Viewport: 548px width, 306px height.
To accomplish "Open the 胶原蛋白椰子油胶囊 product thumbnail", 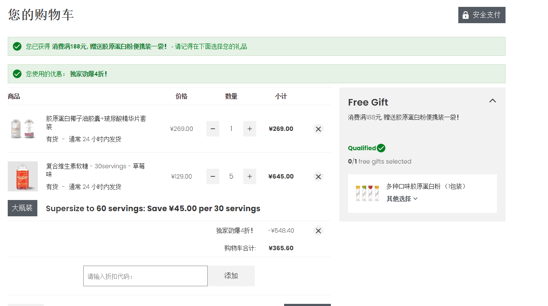I will tap(23, 129).
